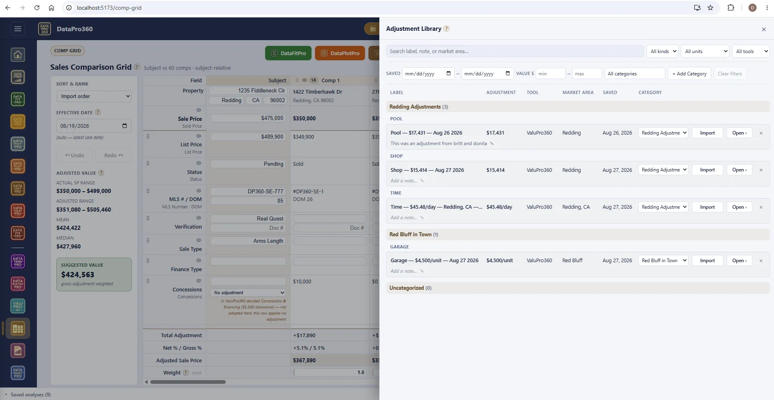Open the Home icon in the sidebar

click(18, 55)
